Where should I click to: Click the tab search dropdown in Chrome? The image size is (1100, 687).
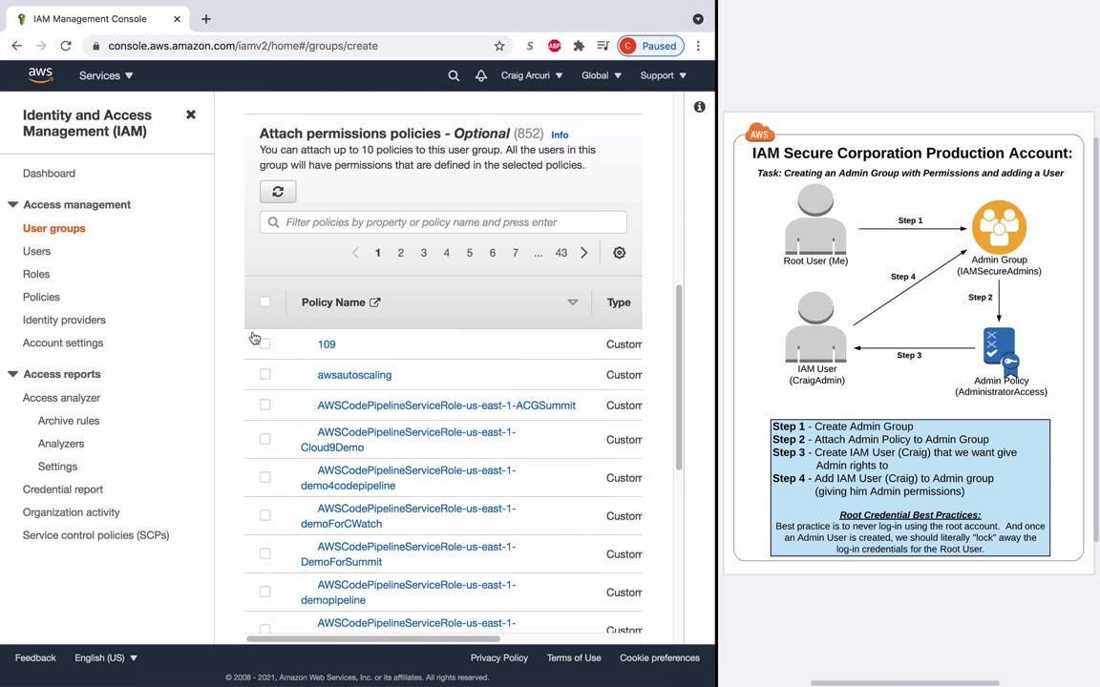tap(698, 19)
